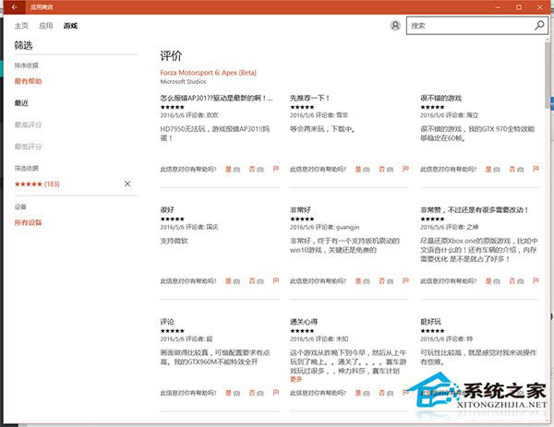Mark 很好 review as not helpful 否
The width and height of the screenshot is (554, 427).
[256, 281]
